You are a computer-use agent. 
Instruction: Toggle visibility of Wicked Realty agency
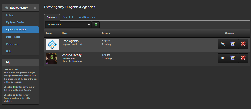[223, 58]
